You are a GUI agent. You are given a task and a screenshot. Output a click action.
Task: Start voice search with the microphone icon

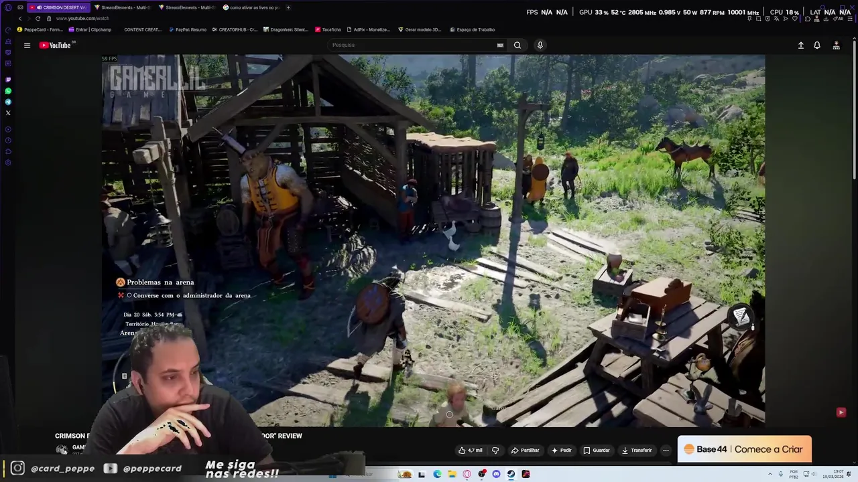tap(540, 46)
